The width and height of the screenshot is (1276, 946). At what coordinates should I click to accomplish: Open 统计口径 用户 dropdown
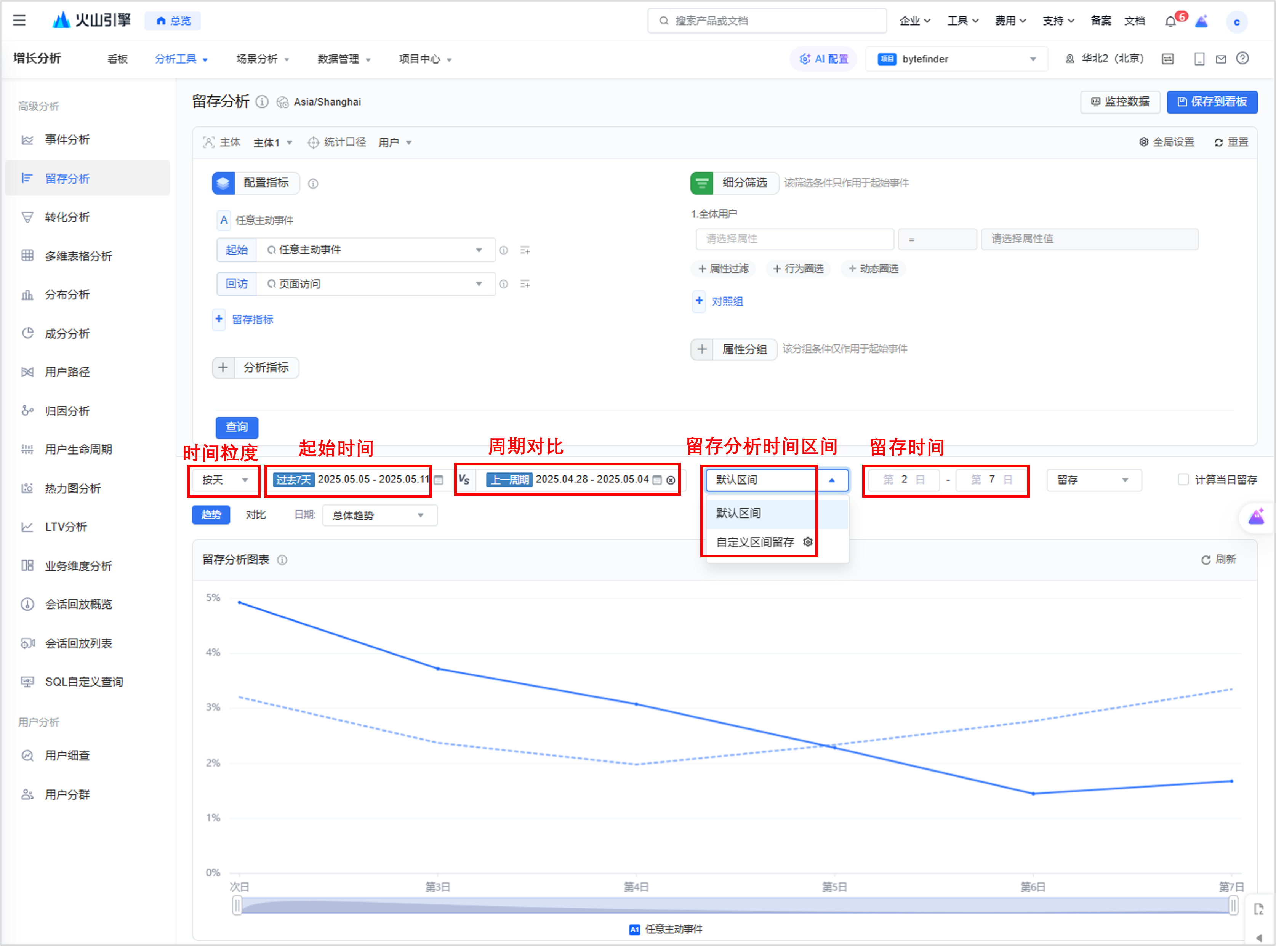pos(395,142)
